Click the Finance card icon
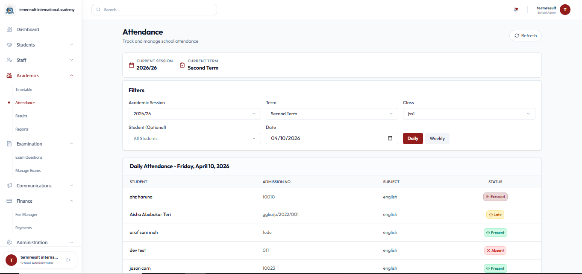This screenshot has height=274, width=582. click(x=9, y=201)
